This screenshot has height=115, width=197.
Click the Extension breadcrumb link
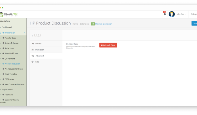click(x=84, y=24)
